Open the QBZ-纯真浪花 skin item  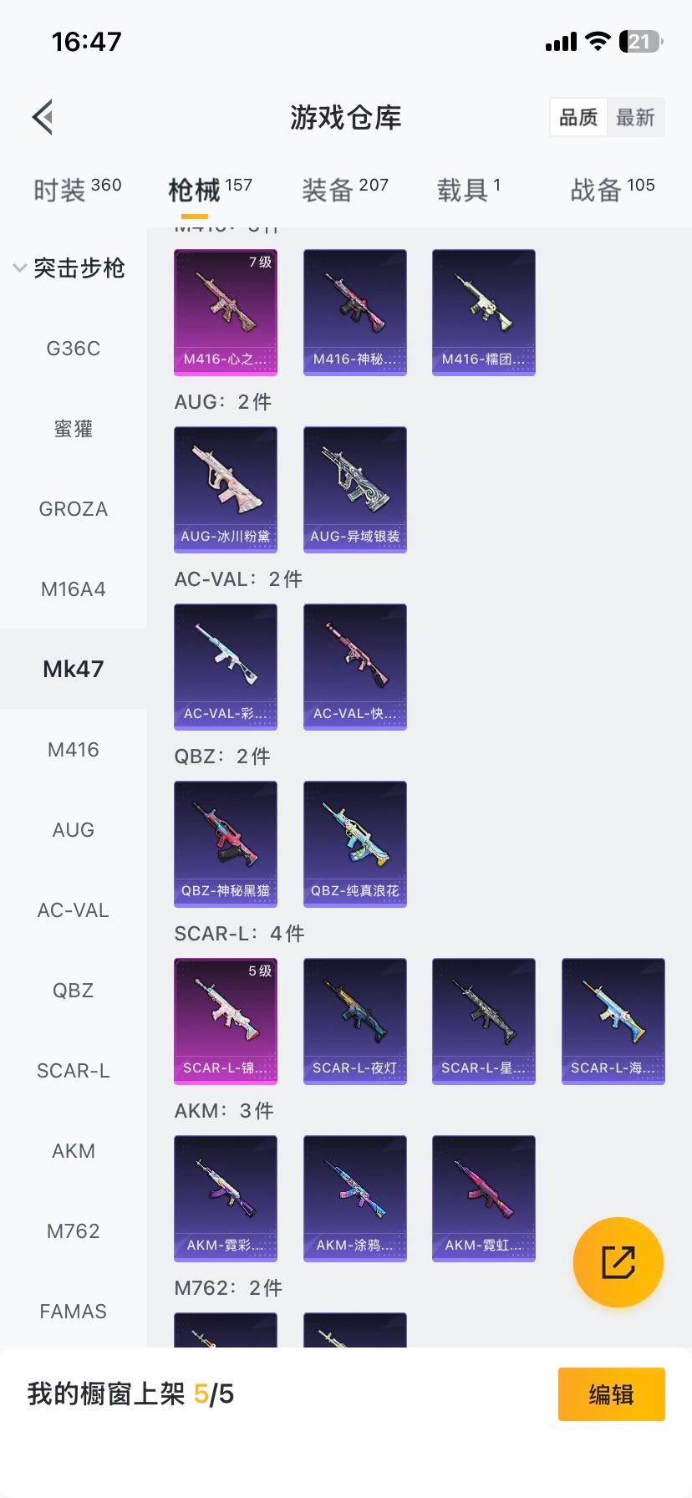tap(355, 844)
